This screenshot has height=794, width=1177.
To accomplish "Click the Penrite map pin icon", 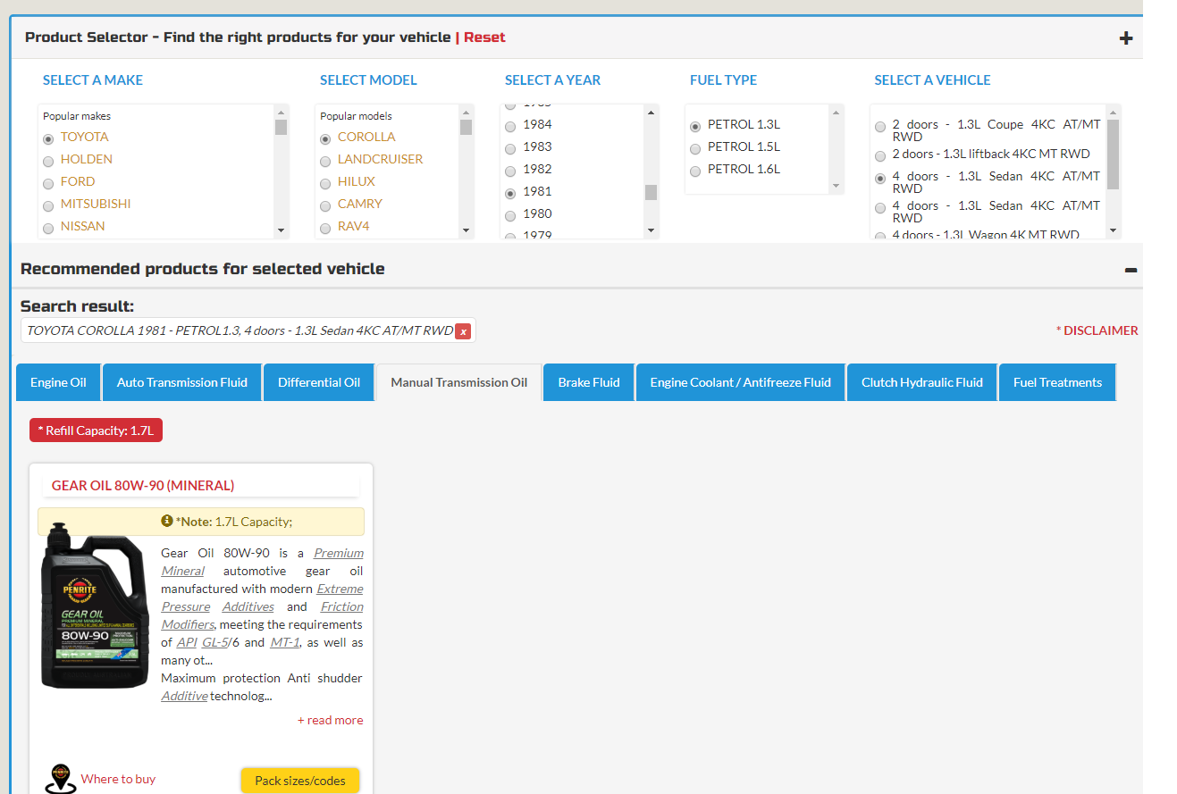I will 60,779.
